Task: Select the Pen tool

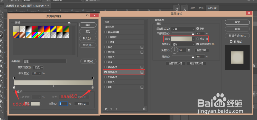Action: [1, 81]
